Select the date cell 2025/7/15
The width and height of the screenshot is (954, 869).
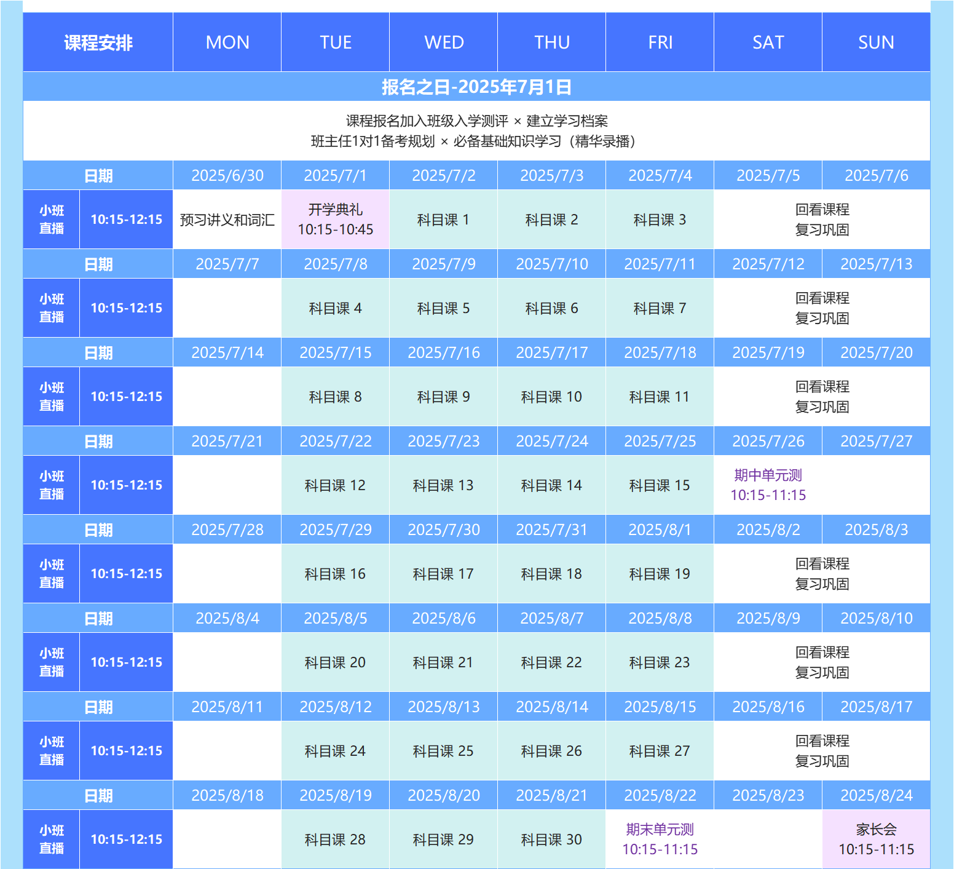click(x=335, y=352)
